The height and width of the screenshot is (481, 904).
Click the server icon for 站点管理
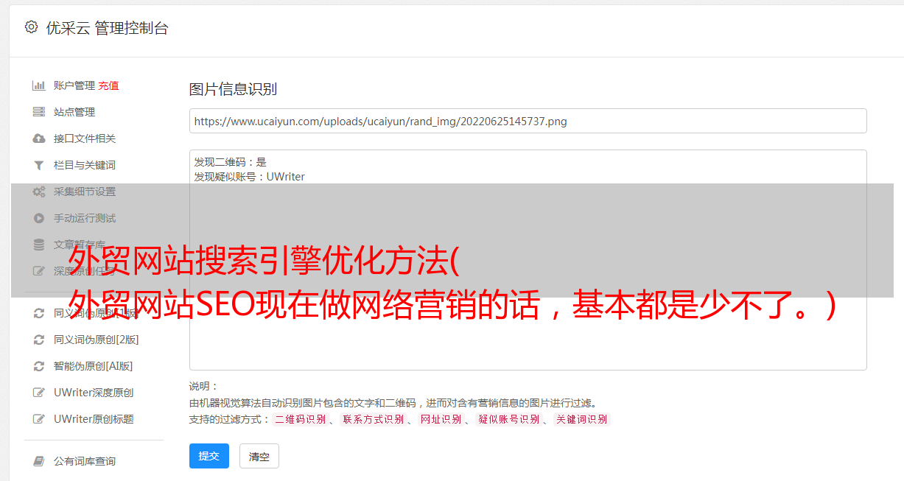pyautogui.click(x=39, y=112)
